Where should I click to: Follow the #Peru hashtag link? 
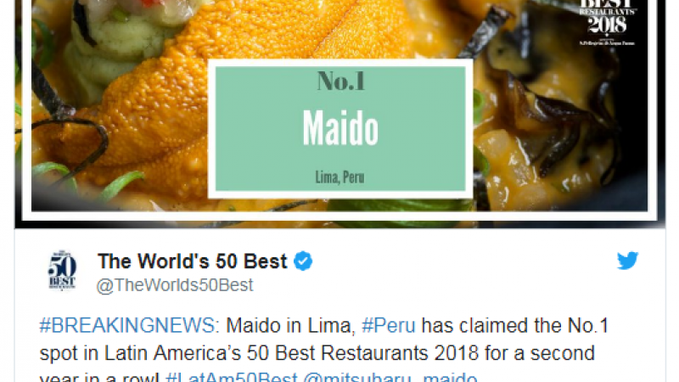pyautogui.click(x=389, y=325)
